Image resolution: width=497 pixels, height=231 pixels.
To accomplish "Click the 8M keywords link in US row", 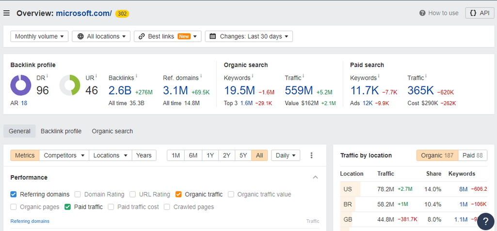I will (x=463, y=189).
